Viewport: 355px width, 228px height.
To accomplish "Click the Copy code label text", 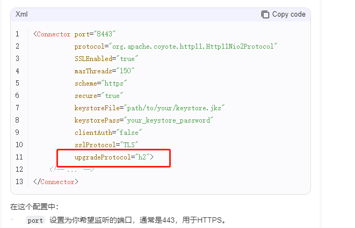I will [x=288, y=14].
